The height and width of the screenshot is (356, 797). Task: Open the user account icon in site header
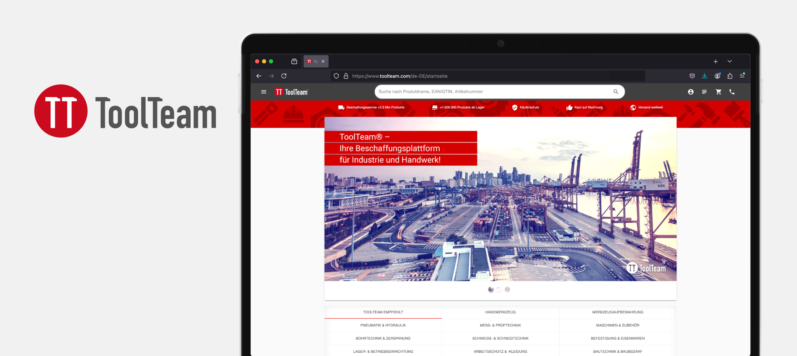[x=691, y=92]
